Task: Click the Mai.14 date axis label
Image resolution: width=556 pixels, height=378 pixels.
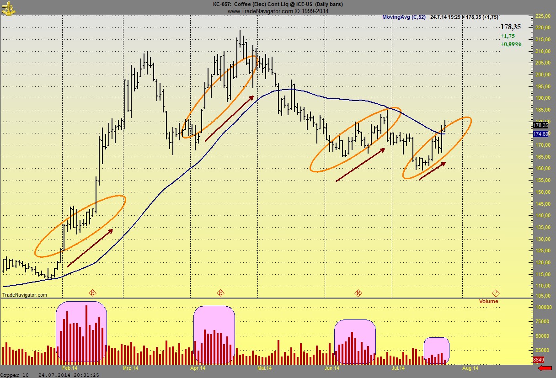Action: pos(264,368)
